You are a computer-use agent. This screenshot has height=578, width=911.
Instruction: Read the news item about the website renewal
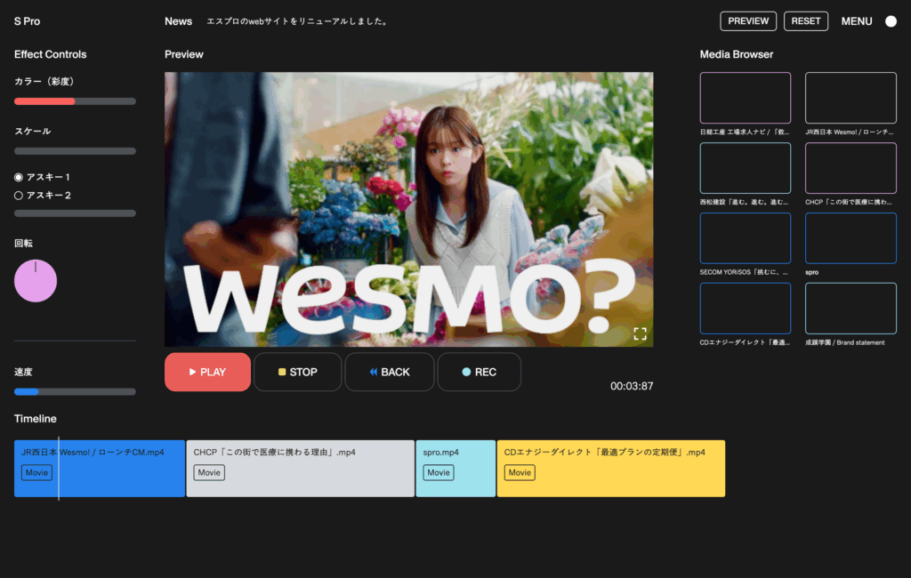[x=299, y=21]
